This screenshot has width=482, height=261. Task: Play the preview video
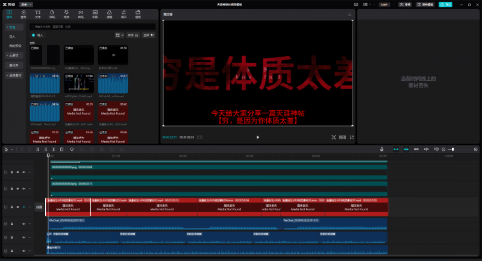(258, 137)
